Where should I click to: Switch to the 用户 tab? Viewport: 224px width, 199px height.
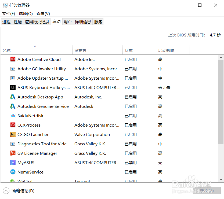point(68,22)
